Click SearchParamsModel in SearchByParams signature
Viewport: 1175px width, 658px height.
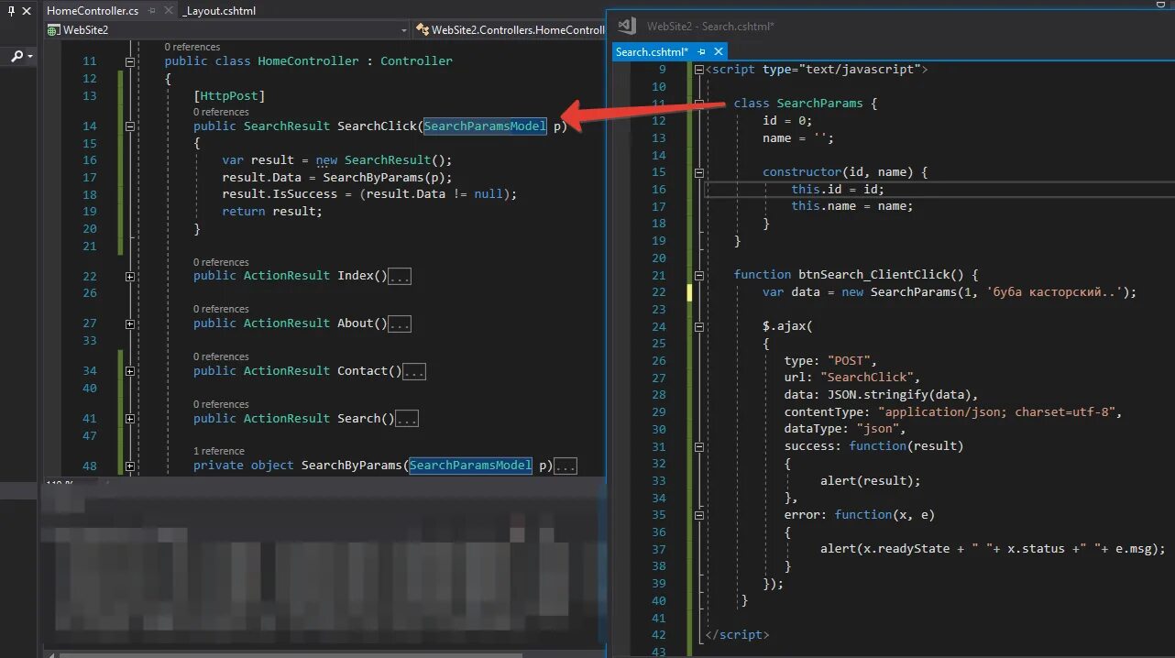[x=471, y=466]
